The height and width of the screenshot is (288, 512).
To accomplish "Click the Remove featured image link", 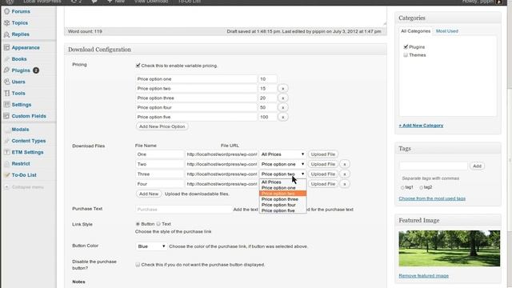I will 423,276.
